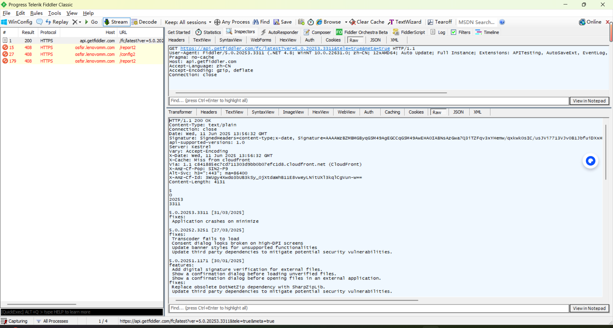Select response Transformer tab
Image resolution: width=613 pixels, height=328 pixels.
tap(180, 112)
